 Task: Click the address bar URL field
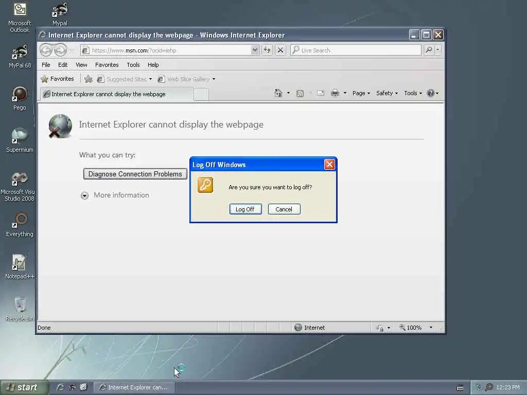click(170, 50)
